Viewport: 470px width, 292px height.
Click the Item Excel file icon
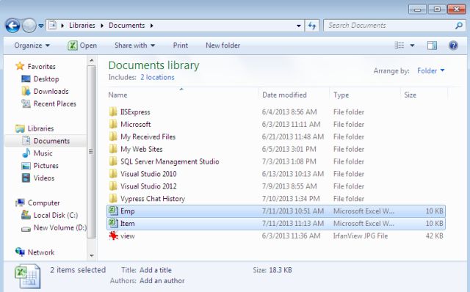(x=113, y=223)
